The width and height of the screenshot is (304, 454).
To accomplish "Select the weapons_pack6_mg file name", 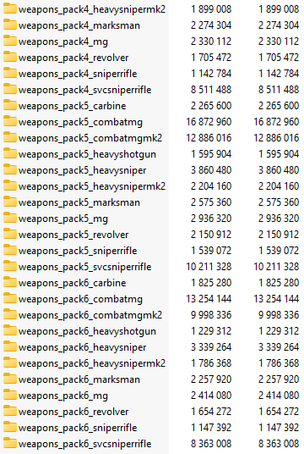I will (x=63, y=396).
